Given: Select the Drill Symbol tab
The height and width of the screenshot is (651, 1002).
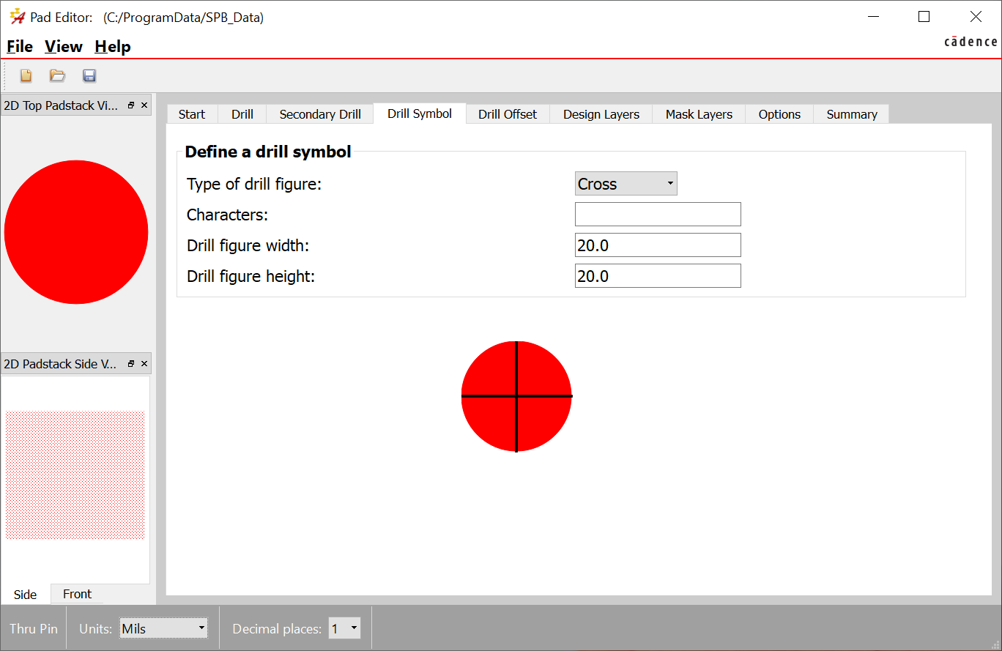Looking at the screenshot, I should tap(420, 114).
